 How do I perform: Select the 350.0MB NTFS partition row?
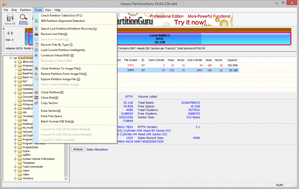pos(178,65)
